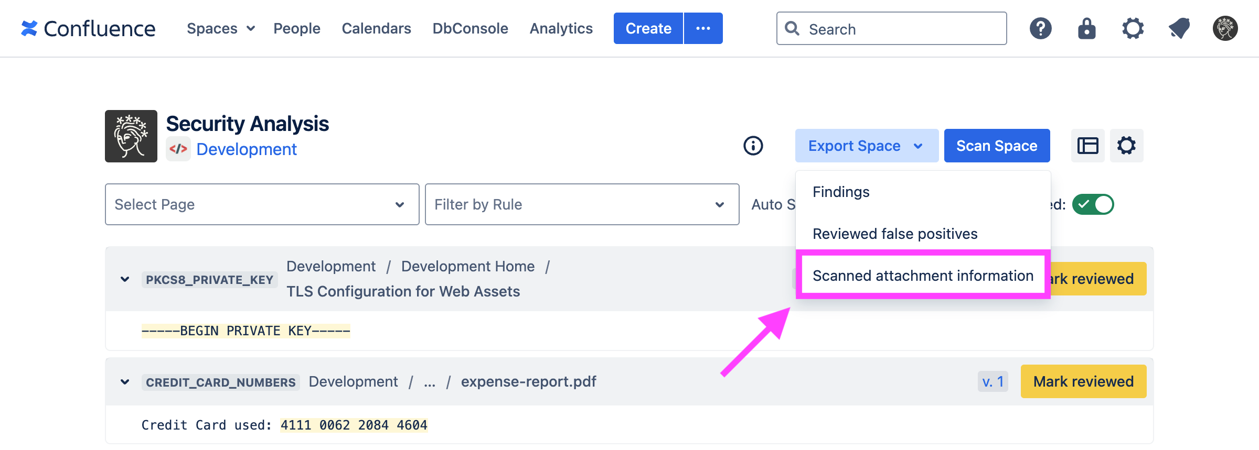This screenshot has width=1259, height=450.
Task: Open user profile avatar menu
Action: click(1225, 28)
